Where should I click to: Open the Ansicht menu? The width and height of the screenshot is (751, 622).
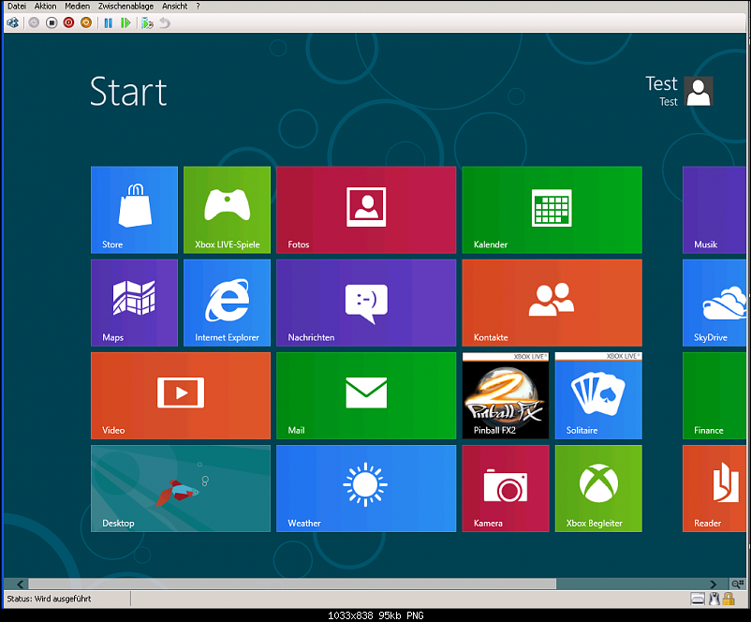point(175,7)
